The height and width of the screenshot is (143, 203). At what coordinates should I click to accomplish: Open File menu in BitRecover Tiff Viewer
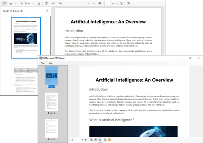pos(42,63)
